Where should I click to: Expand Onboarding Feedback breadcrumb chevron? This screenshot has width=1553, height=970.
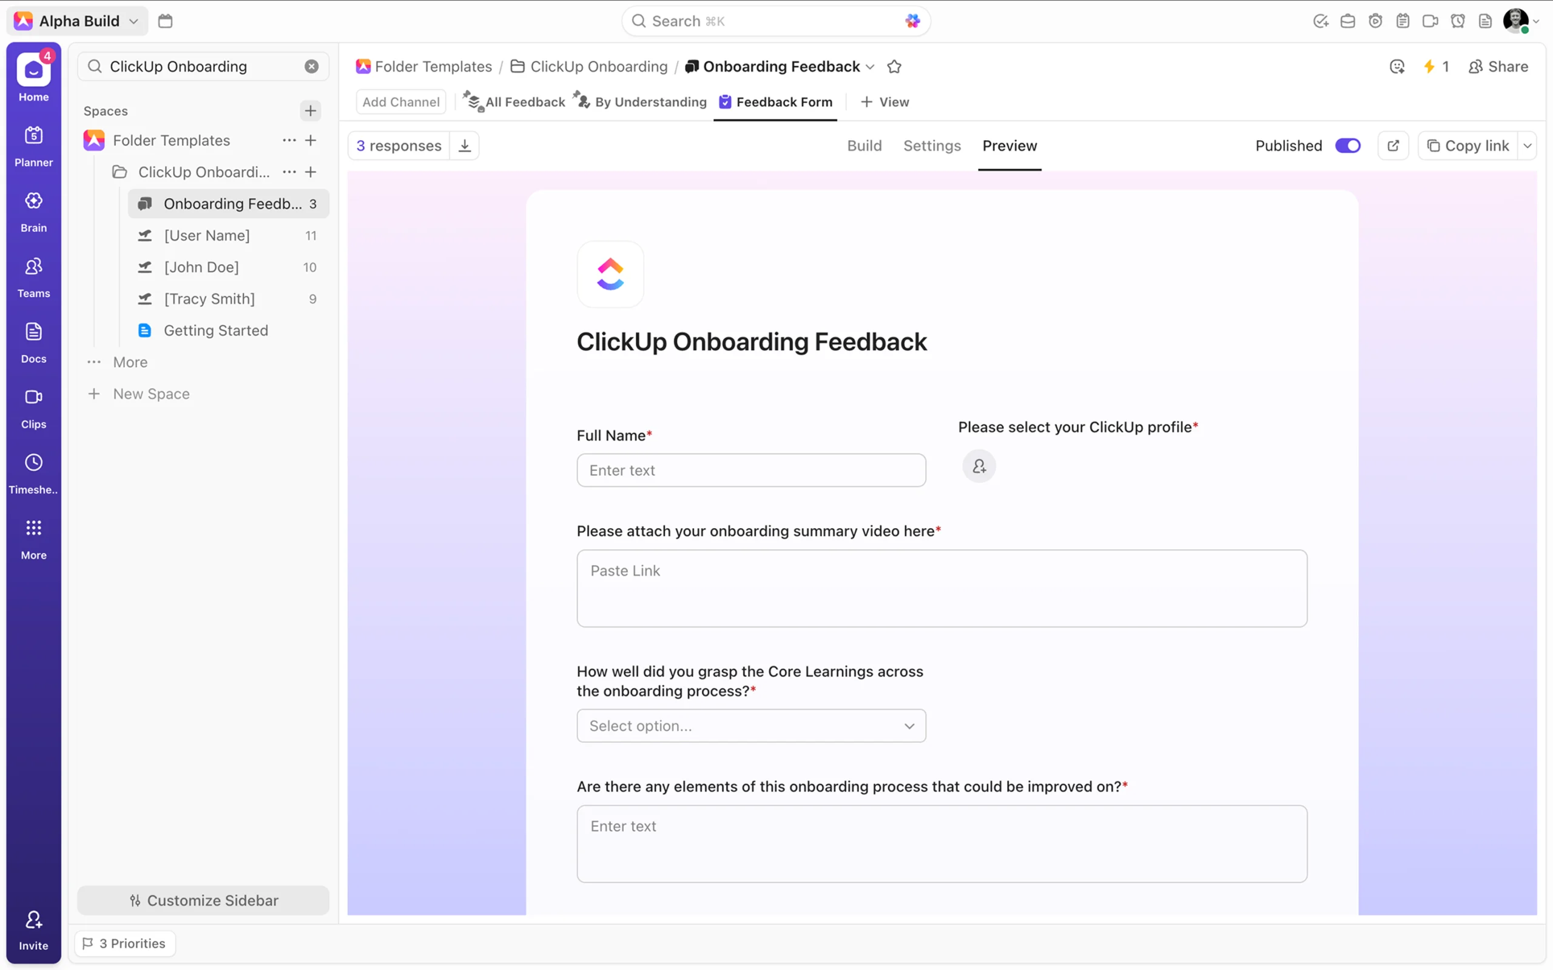pyautogui.click(x=870, y=67)
